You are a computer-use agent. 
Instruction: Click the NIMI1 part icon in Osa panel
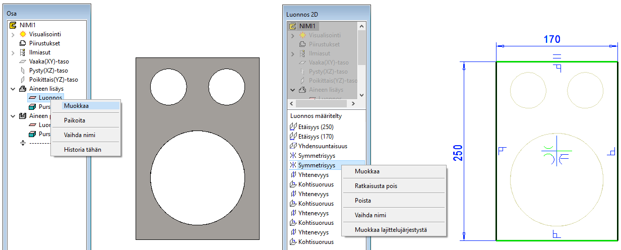14,25
